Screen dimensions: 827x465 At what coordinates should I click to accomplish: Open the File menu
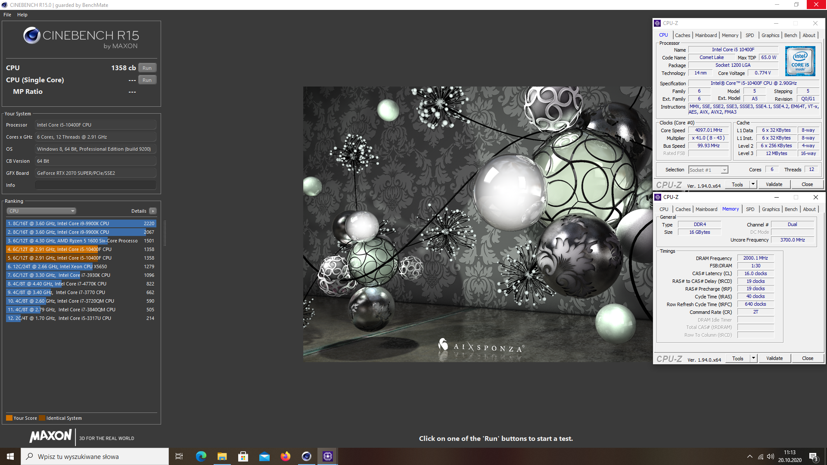coord(7,15)
